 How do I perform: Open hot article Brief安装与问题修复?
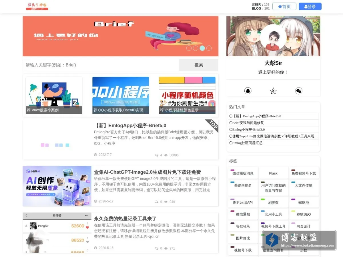[x=273, y=123]
